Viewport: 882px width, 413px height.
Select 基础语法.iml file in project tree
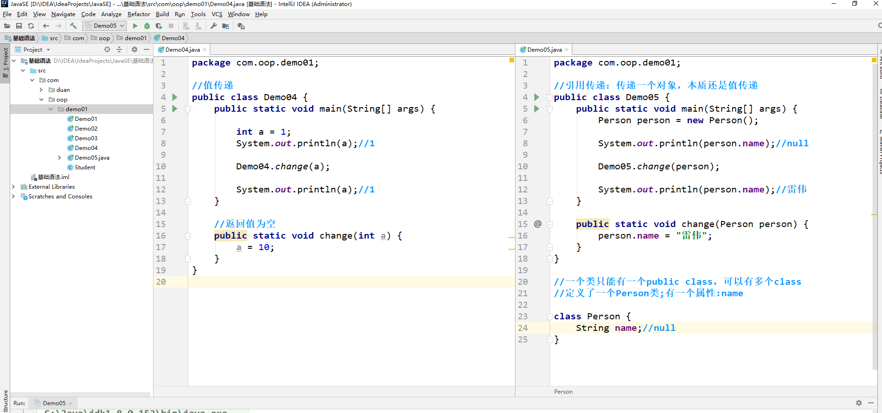click(50, 177)
